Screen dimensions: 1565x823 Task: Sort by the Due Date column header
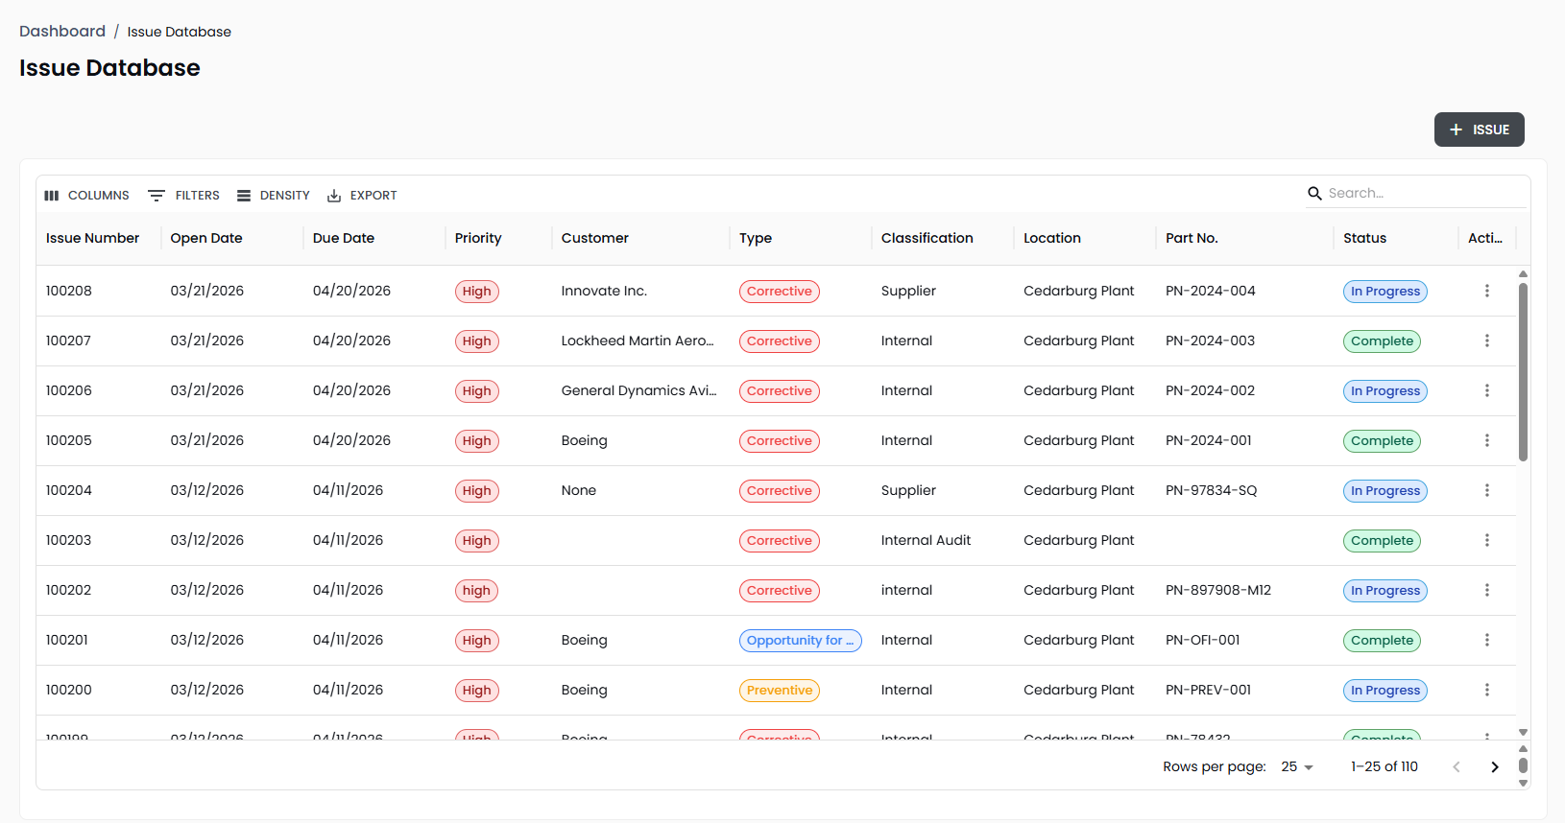344,238
